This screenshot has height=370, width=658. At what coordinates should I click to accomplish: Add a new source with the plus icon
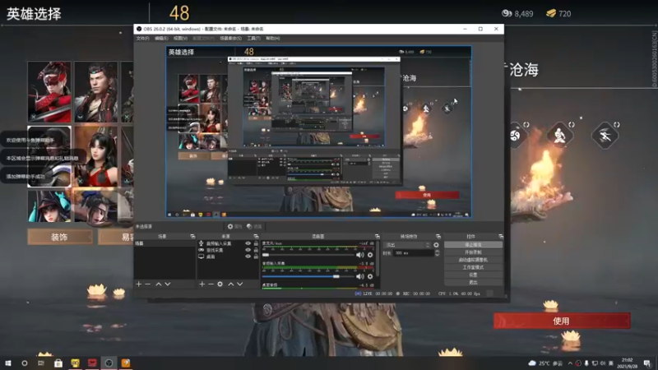coord(202,284)
